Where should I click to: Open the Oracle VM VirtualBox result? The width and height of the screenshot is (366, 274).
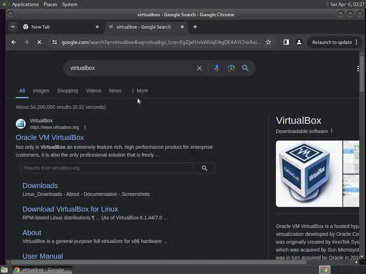coord(50,137)
